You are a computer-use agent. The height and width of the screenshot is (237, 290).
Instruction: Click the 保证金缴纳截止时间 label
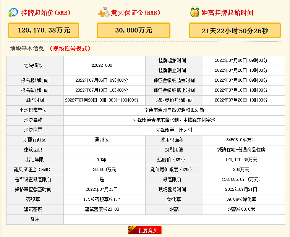(x=174, y=90)
